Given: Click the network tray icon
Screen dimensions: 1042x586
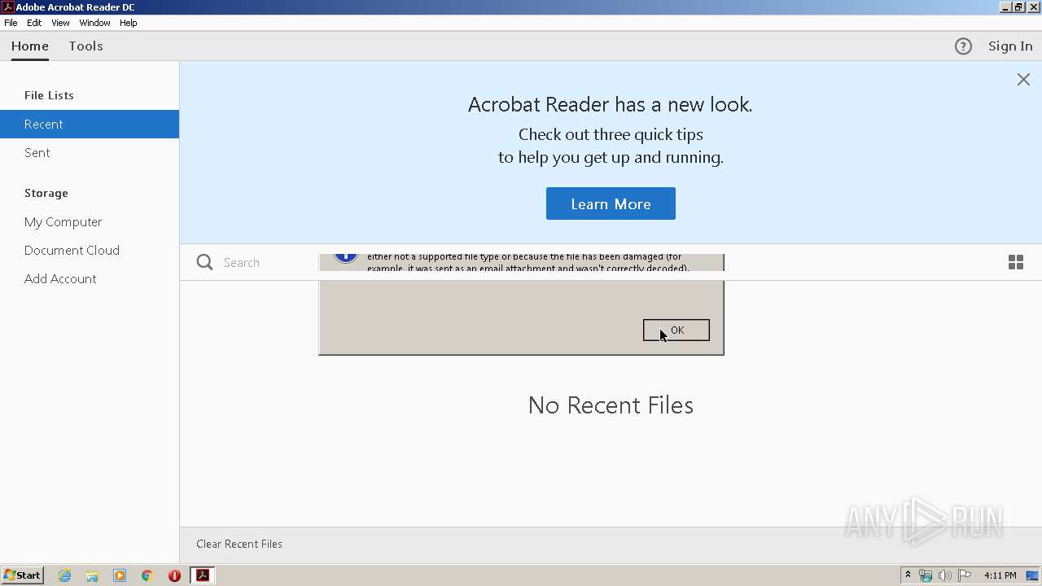Looking at the screenshot, I should coord(926,575).
